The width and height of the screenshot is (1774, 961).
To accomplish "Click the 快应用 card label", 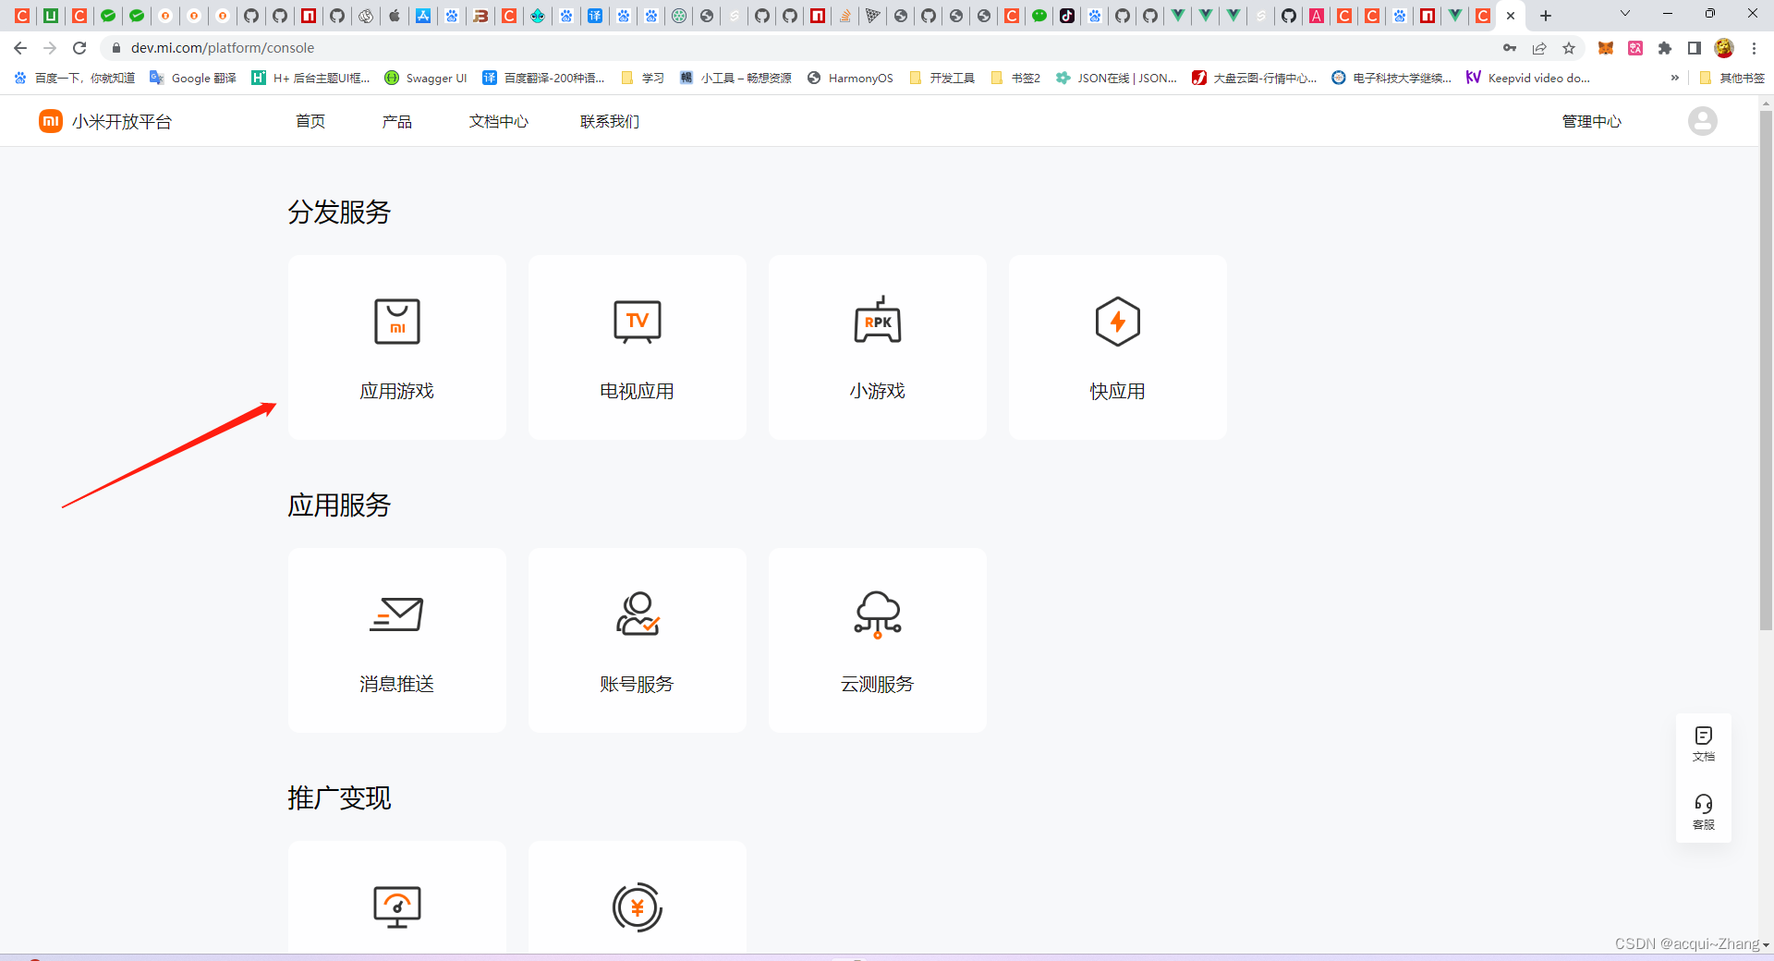I will (1118, 391).
